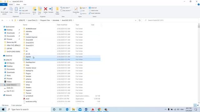Click Edit in the Open group

coord(82,11)
